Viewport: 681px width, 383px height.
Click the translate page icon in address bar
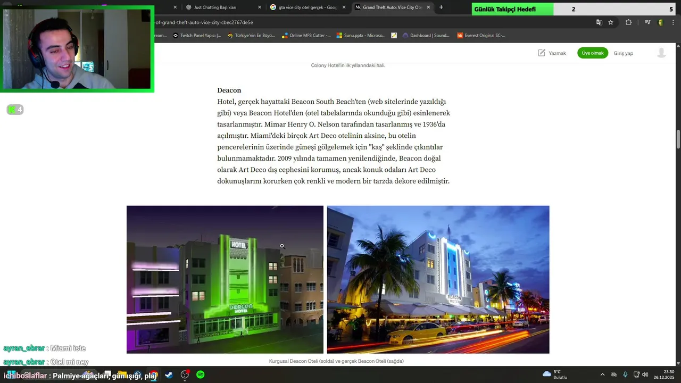(599, 22)
